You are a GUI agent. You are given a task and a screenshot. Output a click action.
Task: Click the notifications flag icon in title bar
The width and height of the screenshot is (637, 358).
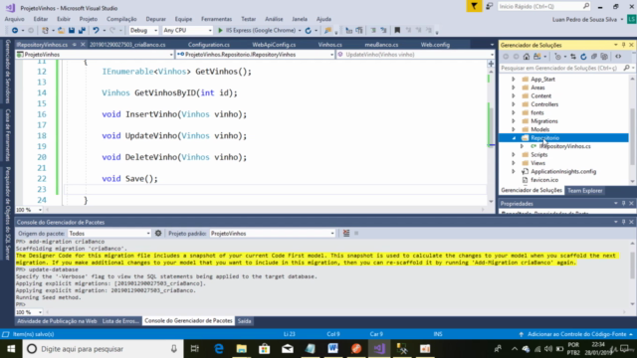[474, 7]
